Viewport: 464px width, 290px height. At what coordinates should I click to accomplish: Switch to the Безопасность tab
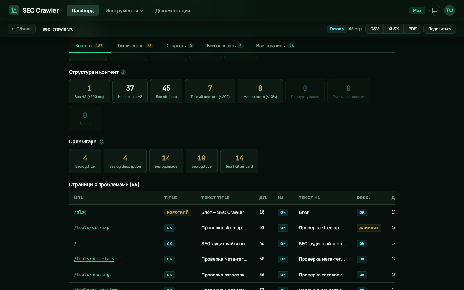point(225,46)
